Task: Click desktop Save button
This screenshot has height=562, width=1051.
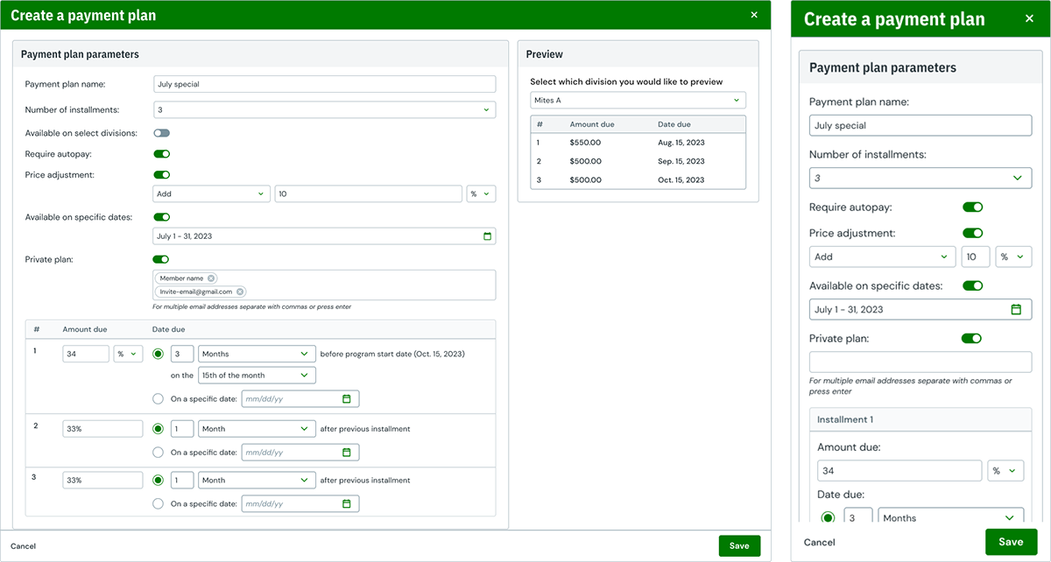Action: 739,546
